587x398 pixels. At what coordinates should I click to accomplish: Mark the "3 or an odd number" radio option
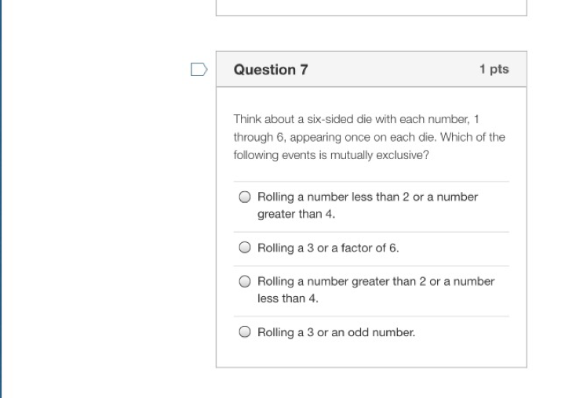[x=245, y=332]
